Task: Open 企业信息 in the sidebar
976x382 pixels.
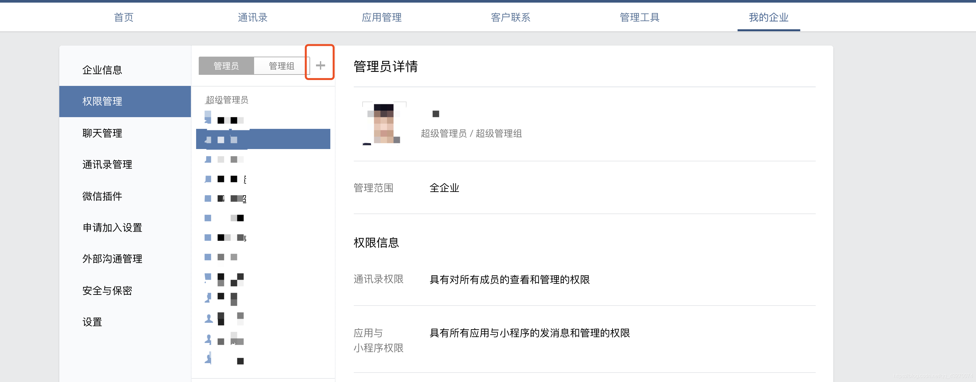Action: pos(102,70)
